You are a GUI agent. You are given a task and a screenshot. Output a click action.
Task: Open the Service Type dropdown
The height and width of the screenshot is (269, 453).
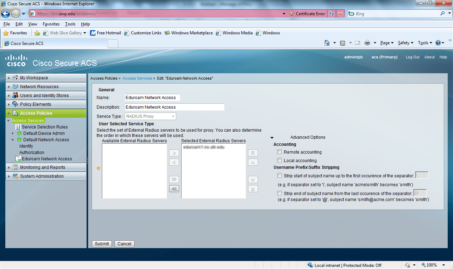(x=150, y=116)
